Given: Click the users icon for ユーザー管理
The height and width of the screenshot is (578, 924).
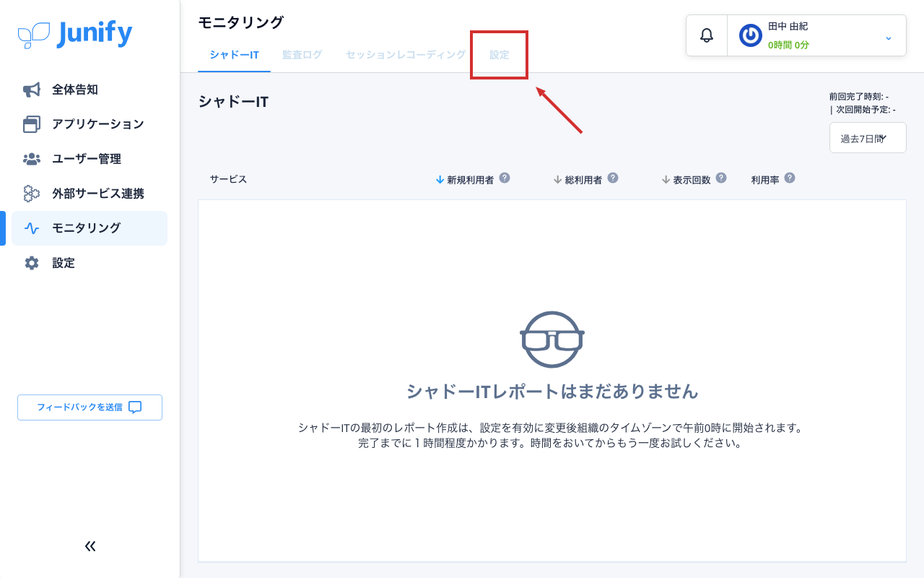Looking at the screenshot, I should click(32, 159).
